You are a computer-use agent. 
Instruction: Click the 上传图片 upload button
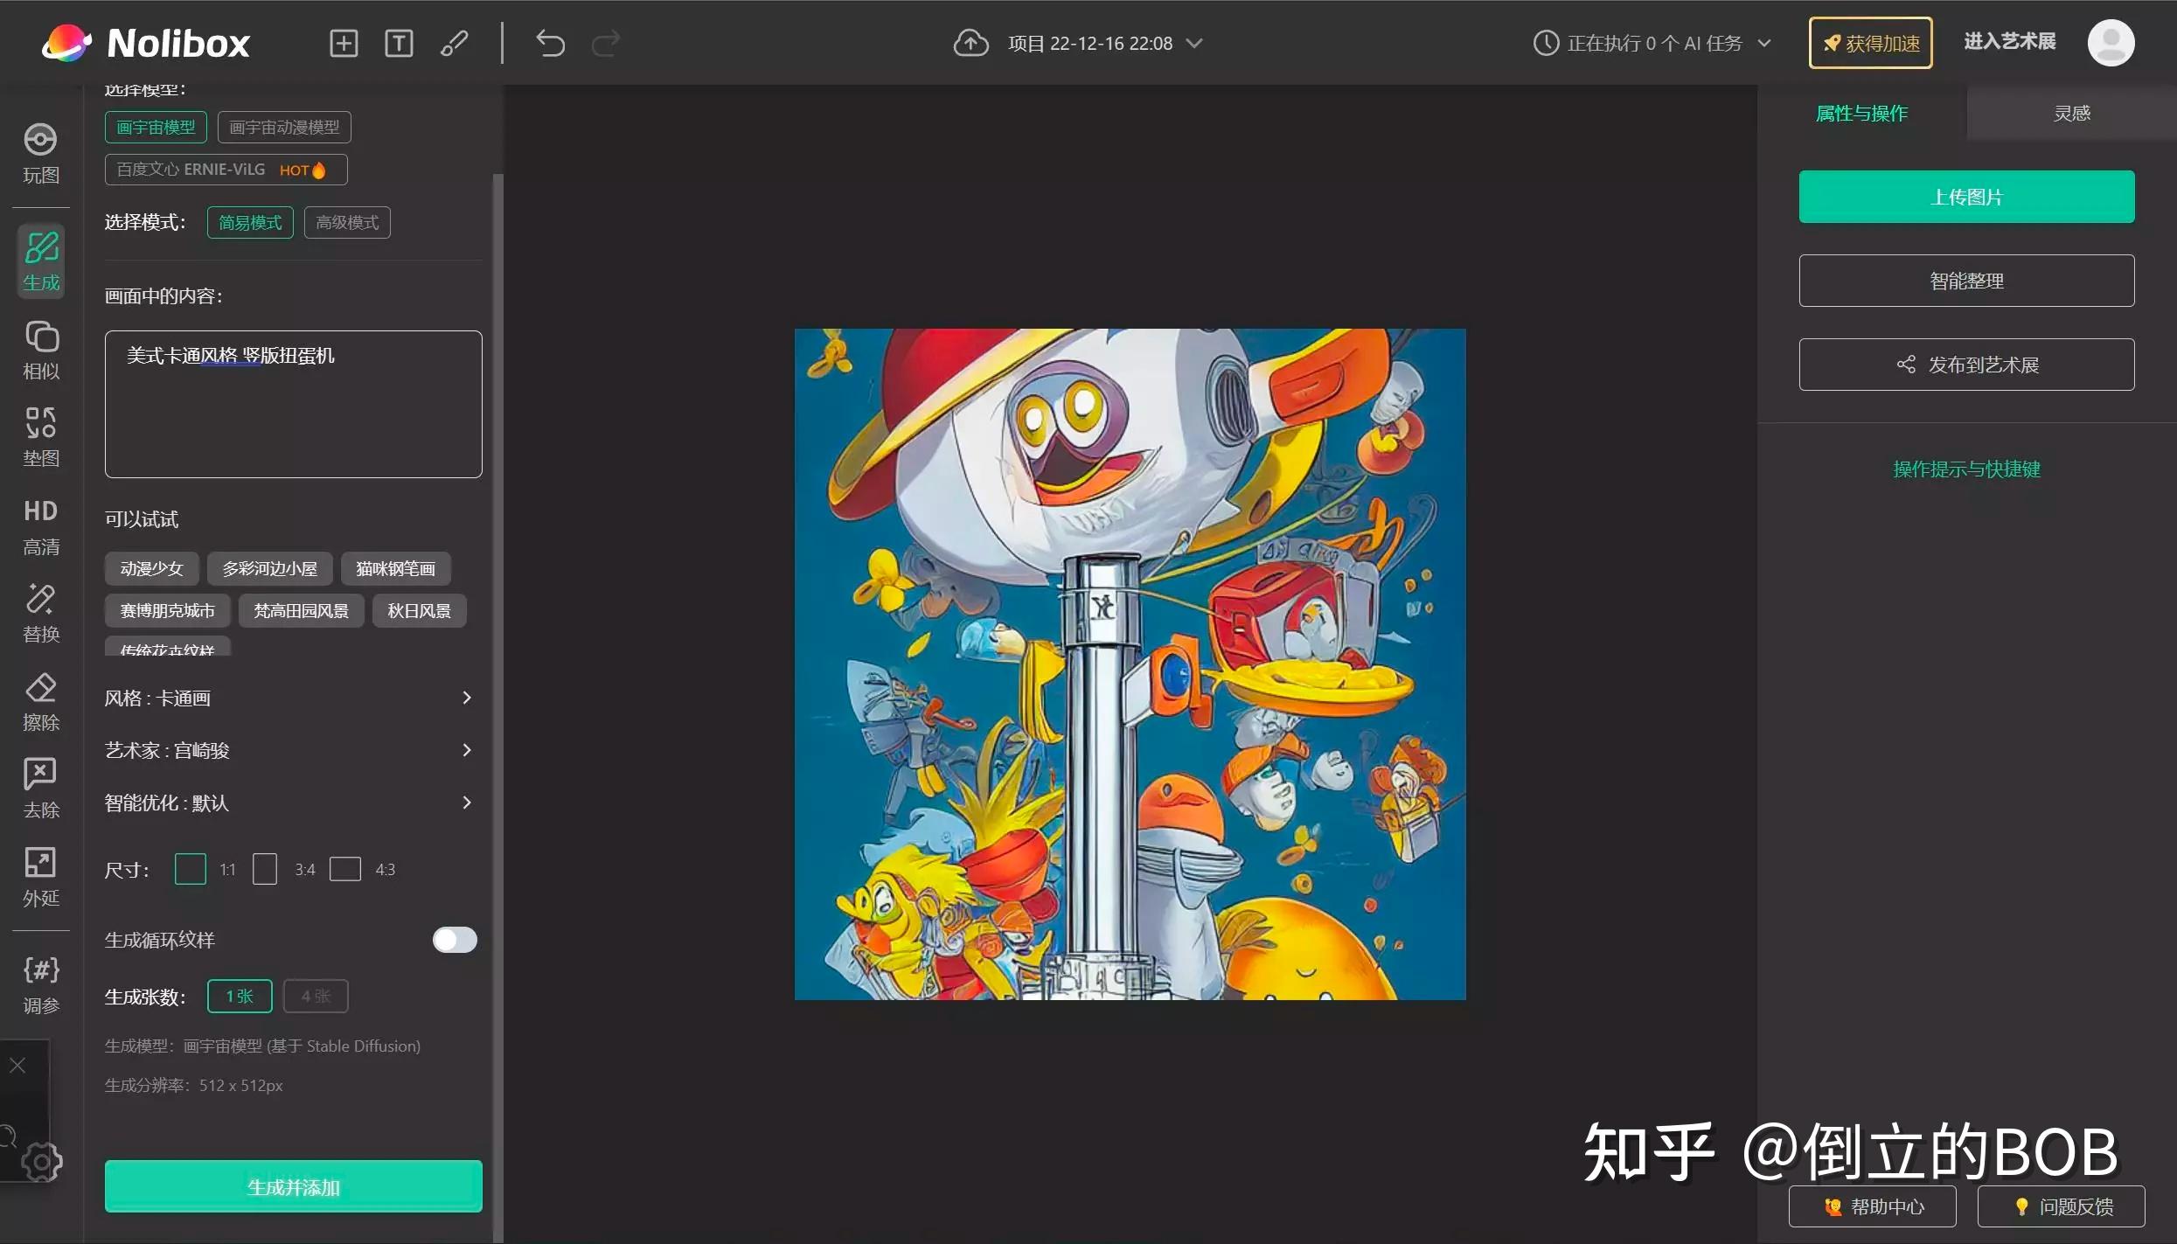[x=1965, y=197]
